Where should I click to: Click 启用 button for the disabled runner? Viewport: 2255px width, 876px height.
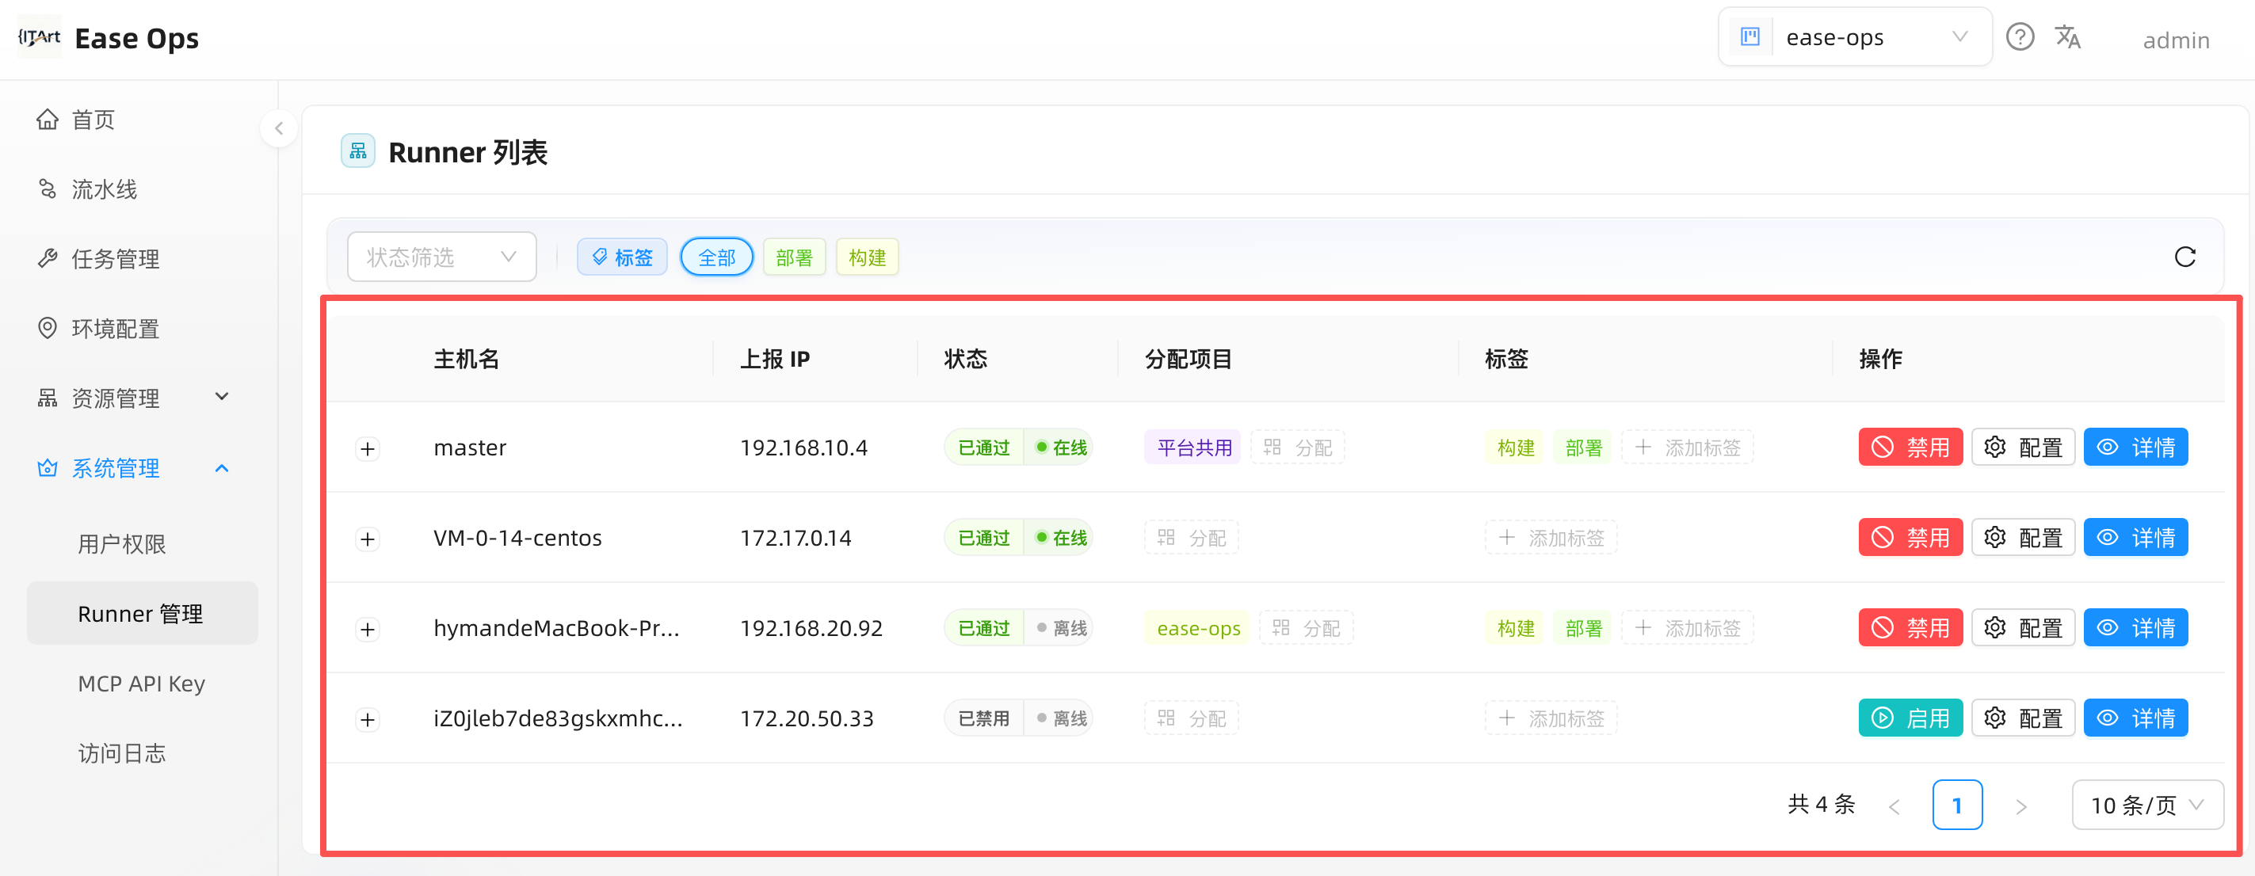[1910, 718]
